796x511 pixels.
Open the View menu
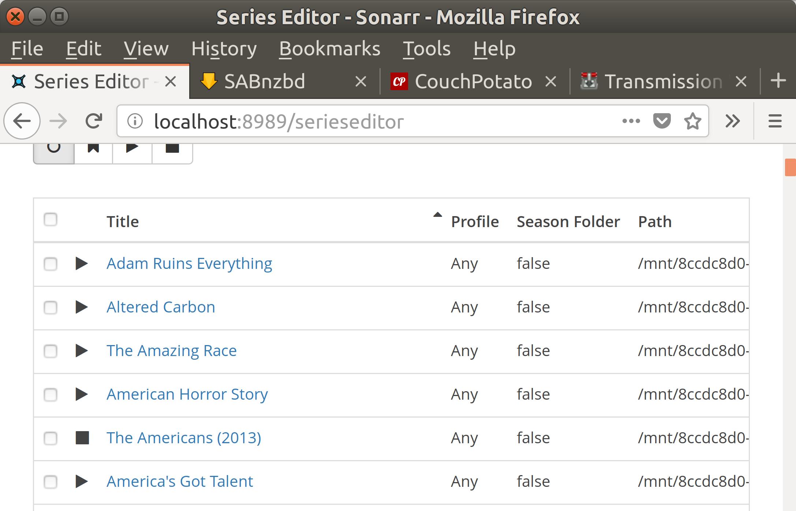pyautogui.click(x=146, y=49)
